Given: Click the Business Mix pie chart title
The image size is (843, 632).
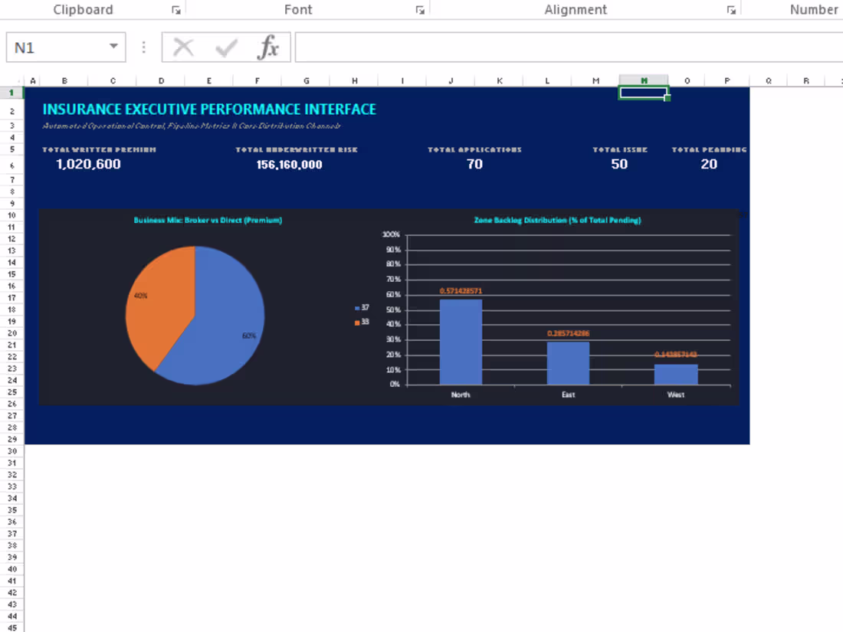Looking at the screenshot, I should click(208, 221).
